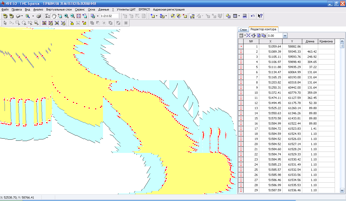Click the table icon in contour editor
346x201 pixels.
click(x=241, y=35)
